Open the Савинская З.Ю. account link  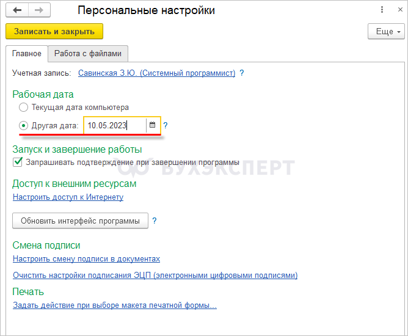[156, 73]
